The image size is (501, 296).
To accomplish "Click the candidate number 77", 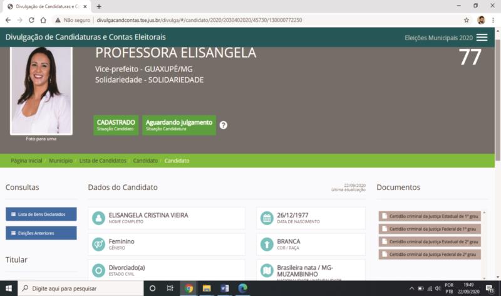I will 470,57.
